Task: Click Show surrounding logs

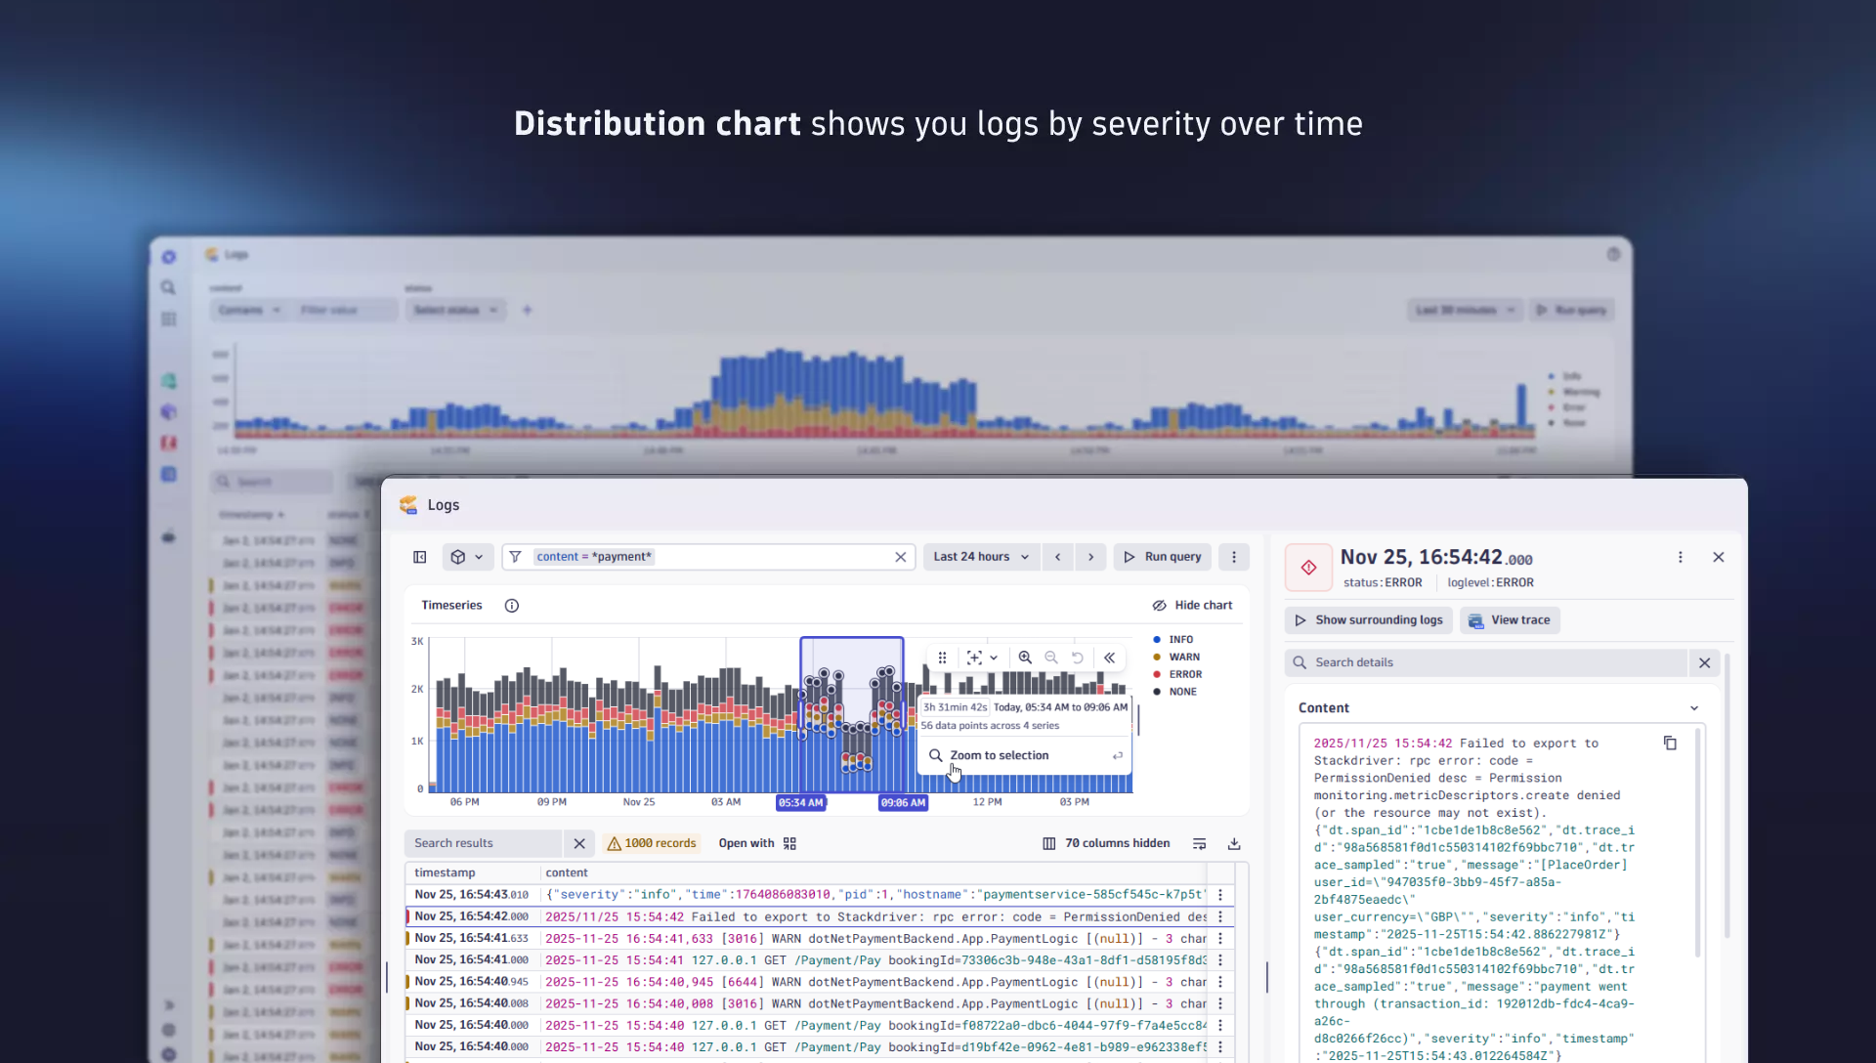Action: tap(1368, 619)
